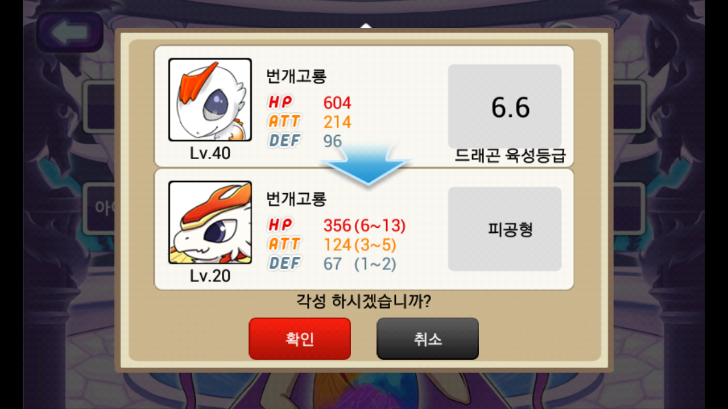Click the top HP stat icon
Viewport: 728px width, 409px height.
281,103
